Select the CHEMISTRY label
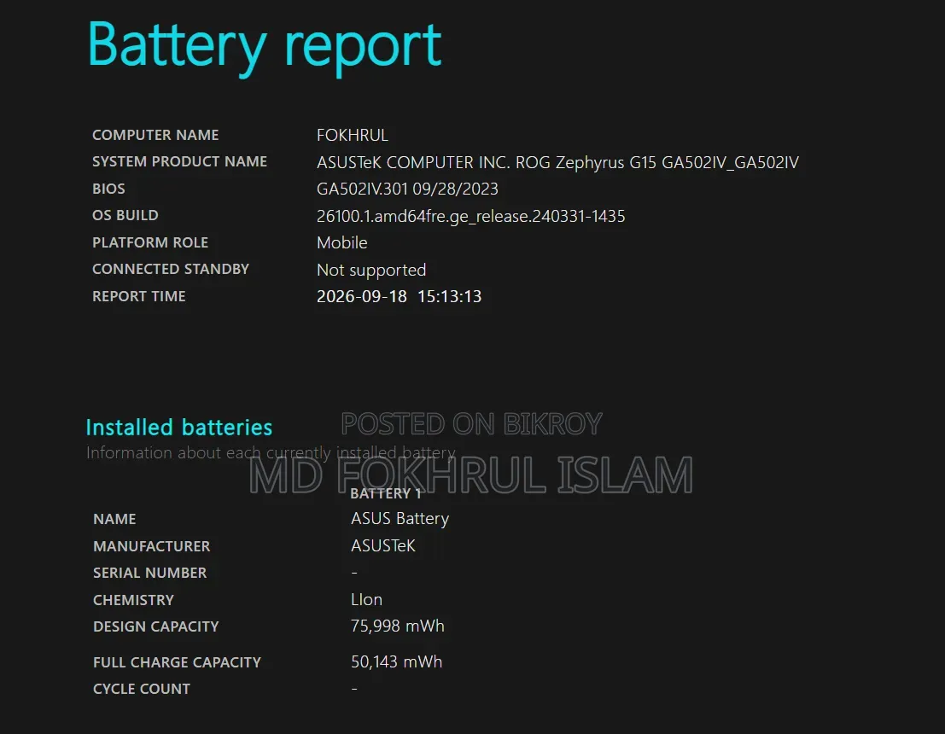 [x=133, y=600]
